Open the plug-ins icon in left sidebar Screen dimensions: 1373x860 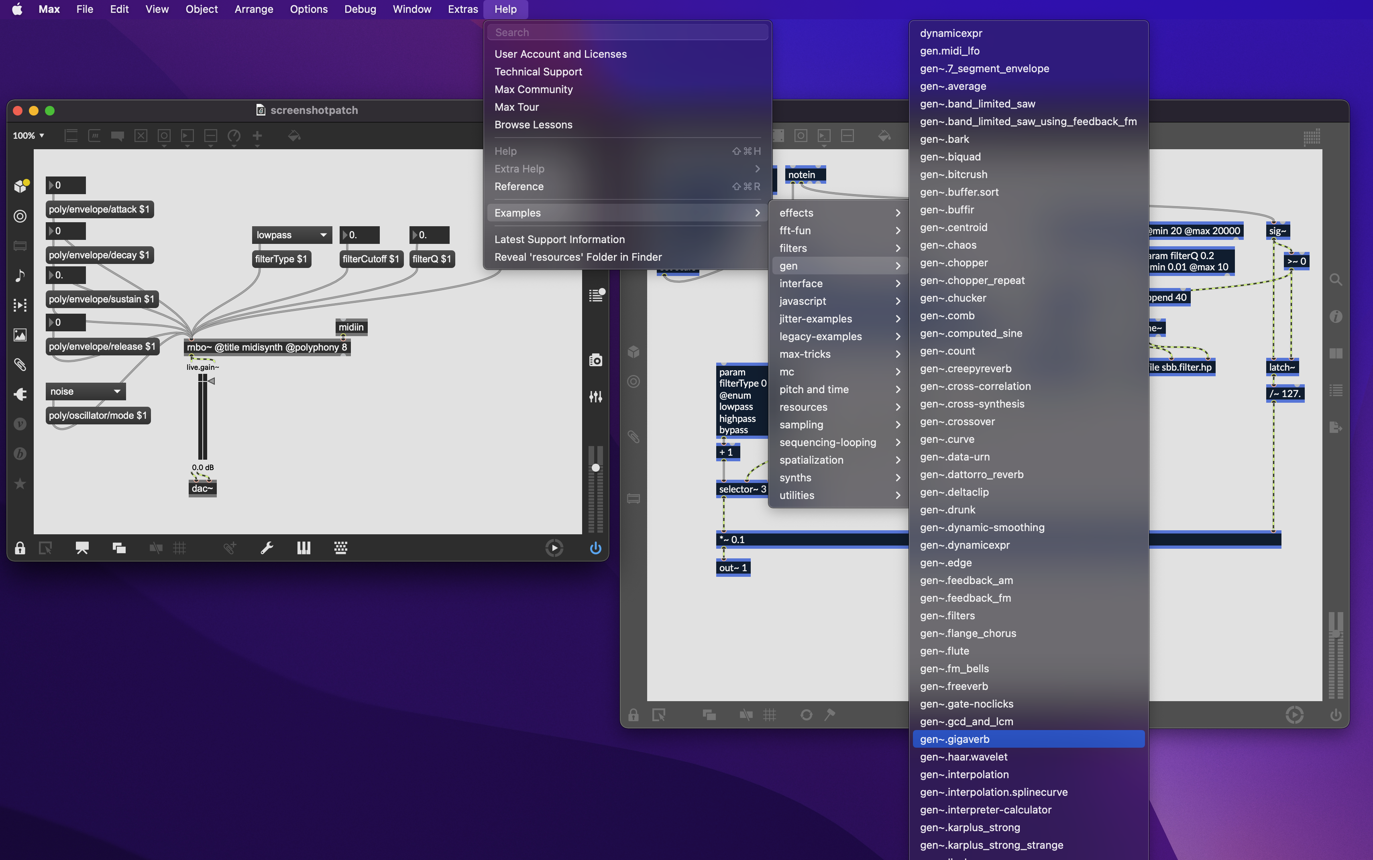[x=20, y=394]
